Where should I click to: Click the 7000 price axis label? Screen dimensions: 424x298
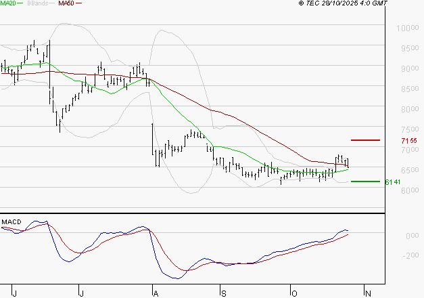click(410, 150)
